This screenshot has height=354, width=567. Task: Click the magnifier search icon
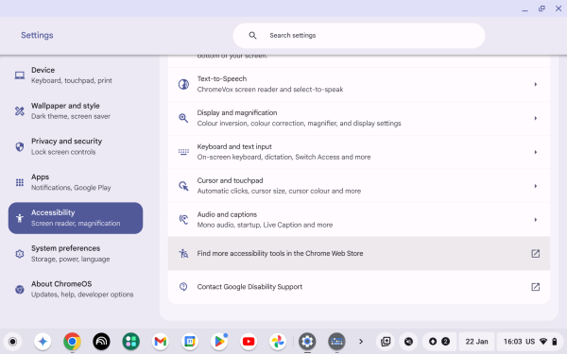[x=252, y=36]
